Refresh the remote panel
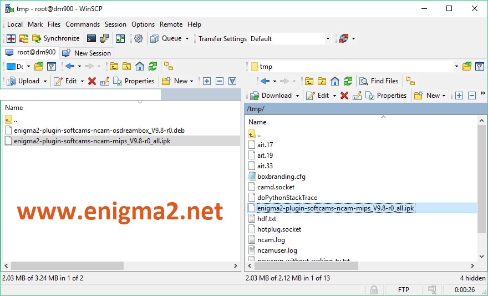 pos(348,81)
